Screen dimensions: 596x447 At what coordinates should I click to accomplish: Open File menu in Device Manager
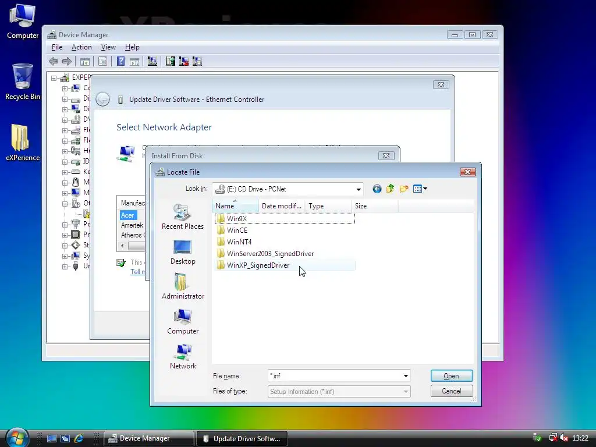pos(57,47)
